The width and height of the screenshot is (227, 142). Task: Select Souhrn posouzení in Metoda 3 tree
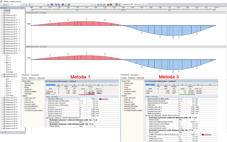point(130,98)
